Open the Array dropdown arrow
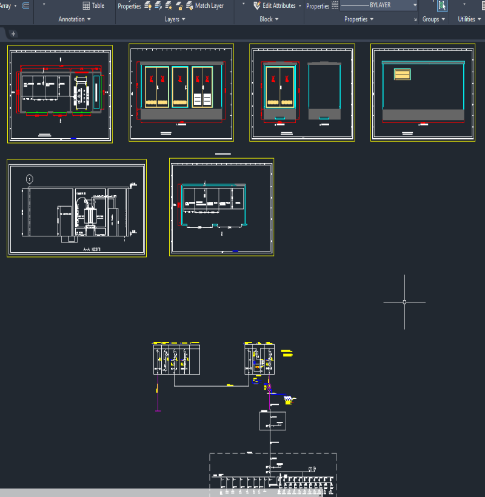 point(15,6)
